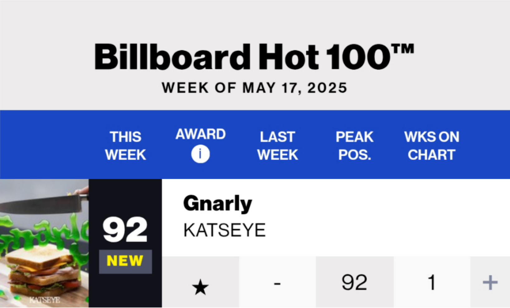510x308 pixels.
Task: Open the KATSEYE artist name link
Action: coord(224,230)
